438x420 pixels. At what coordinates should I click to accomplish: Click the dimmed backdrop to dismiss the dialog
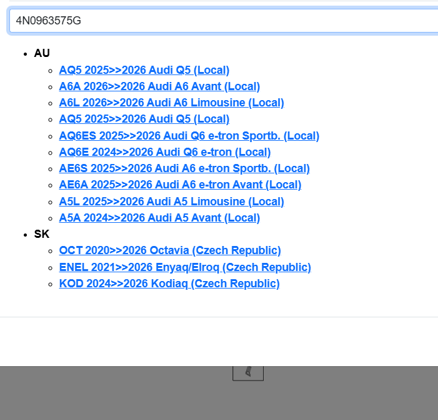tap(94, 394)
